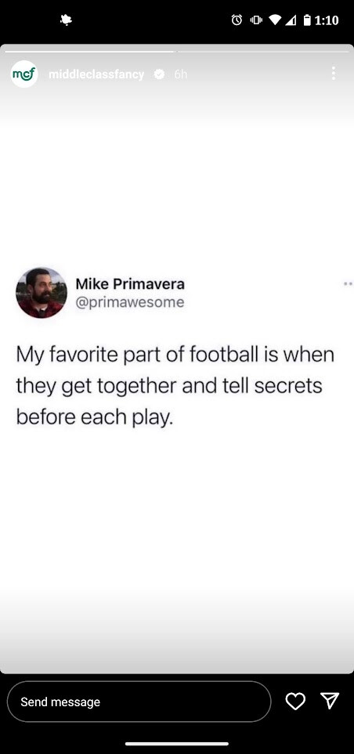Tap the battery icon in status bar

(307, 20)
